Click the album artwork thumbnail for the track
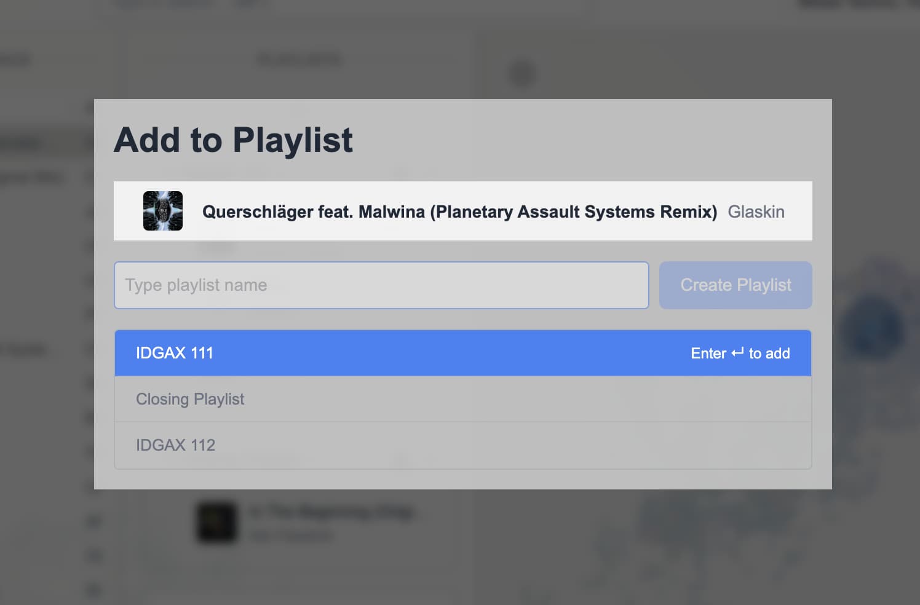920x605 pixels. pyautogui.click(x=163, y=211)
